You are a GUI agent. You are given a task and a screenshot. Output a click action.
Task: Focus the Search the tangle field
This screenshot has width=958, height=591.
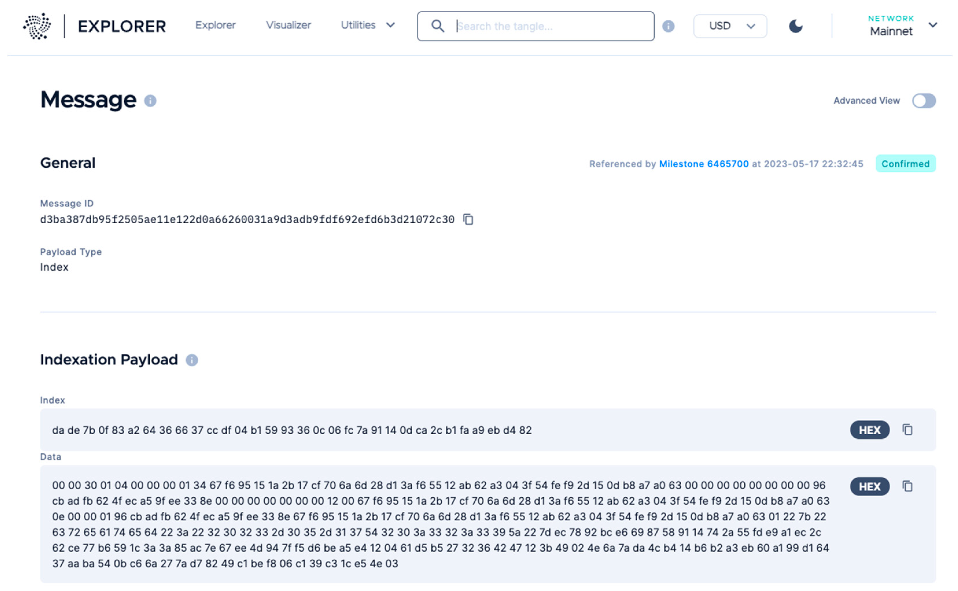pos(548,26)
